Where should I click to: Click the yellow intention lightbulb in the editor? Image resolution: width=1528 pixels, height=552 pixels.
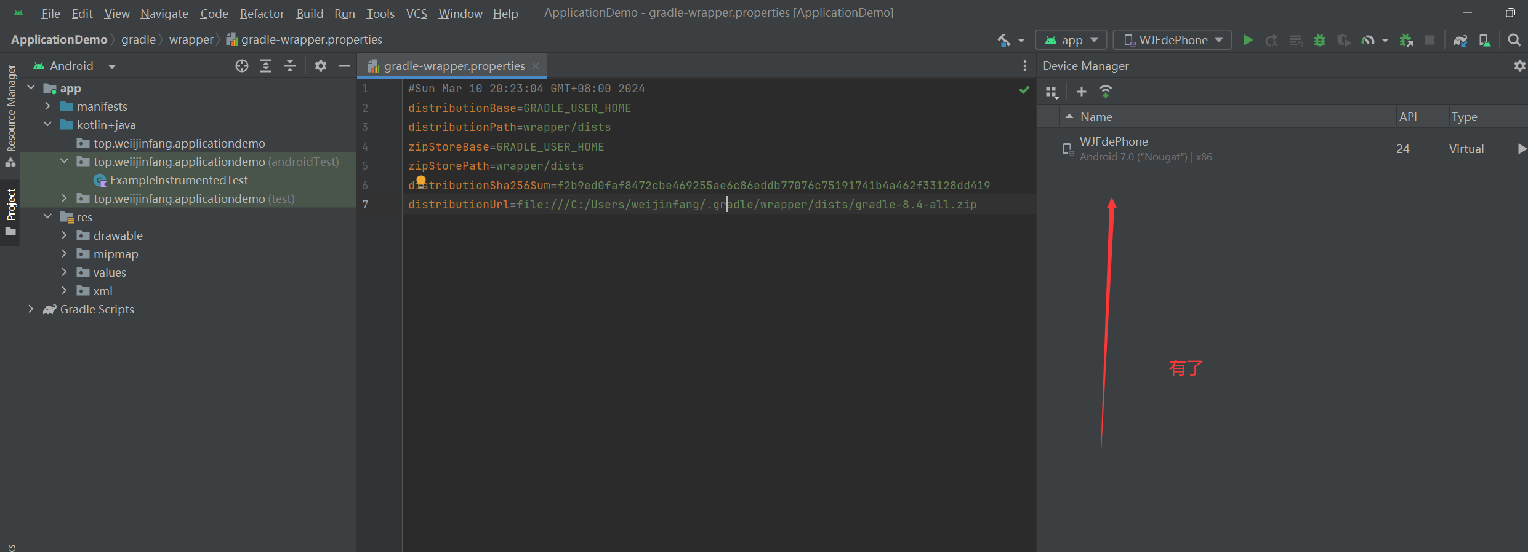pos(421,181)
